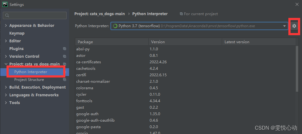
Task: Sort by the Package column header
Action: [112, 42]
